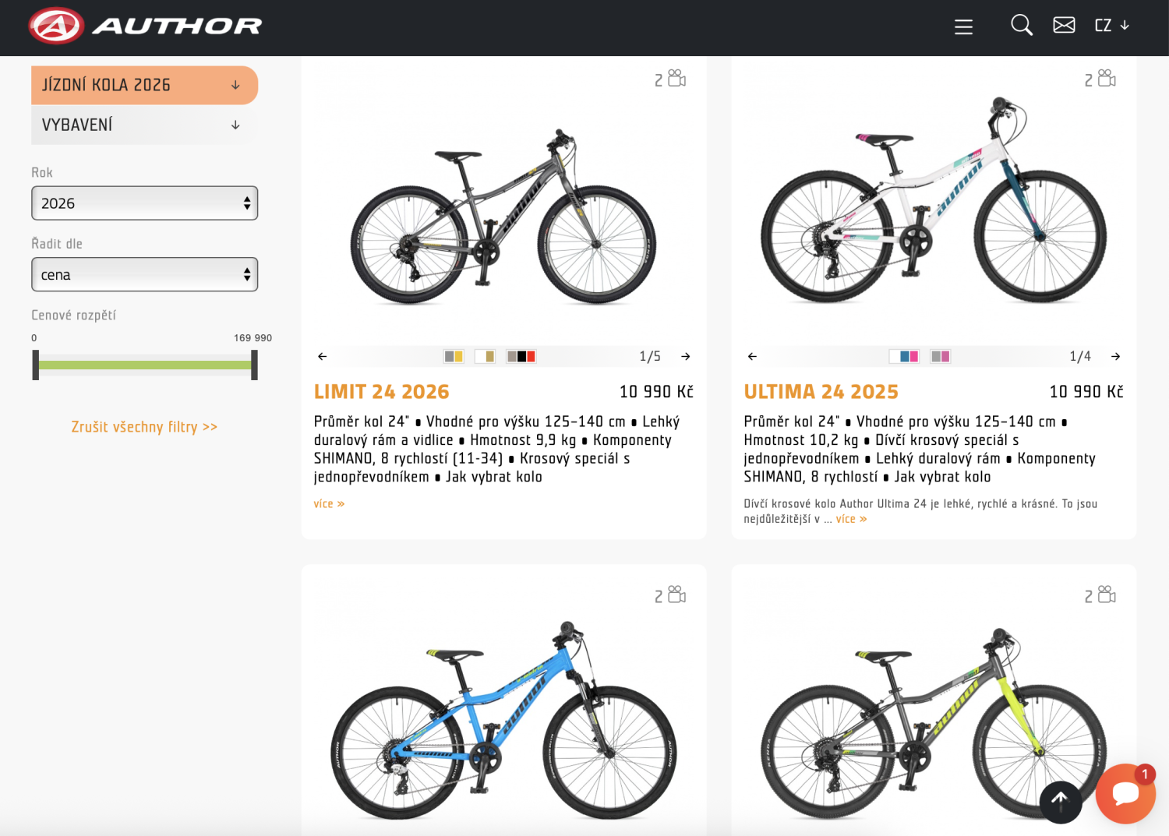Open the CZ language dropdown

point(1111,26)
